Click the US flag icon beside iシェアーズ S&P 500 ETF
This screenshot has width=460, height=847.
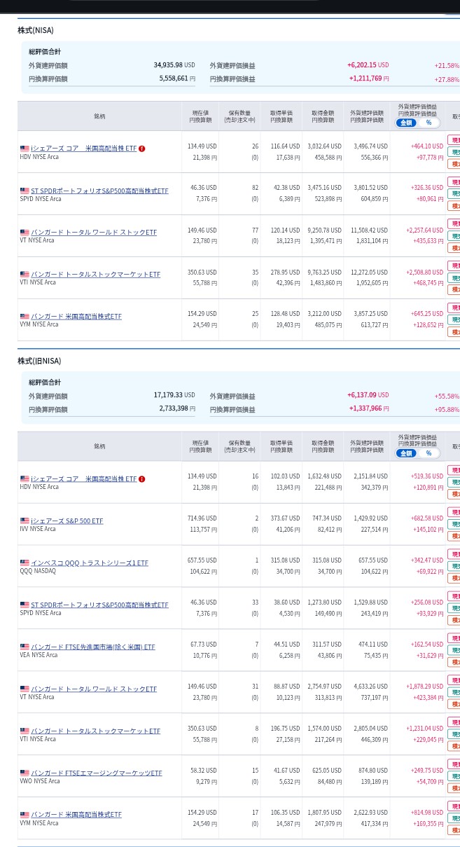point(25,521)
